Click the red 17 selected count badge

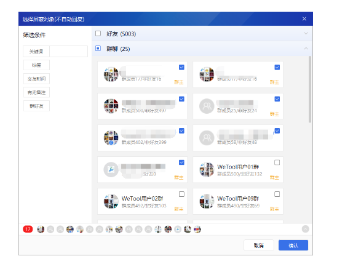pos(28,229)
